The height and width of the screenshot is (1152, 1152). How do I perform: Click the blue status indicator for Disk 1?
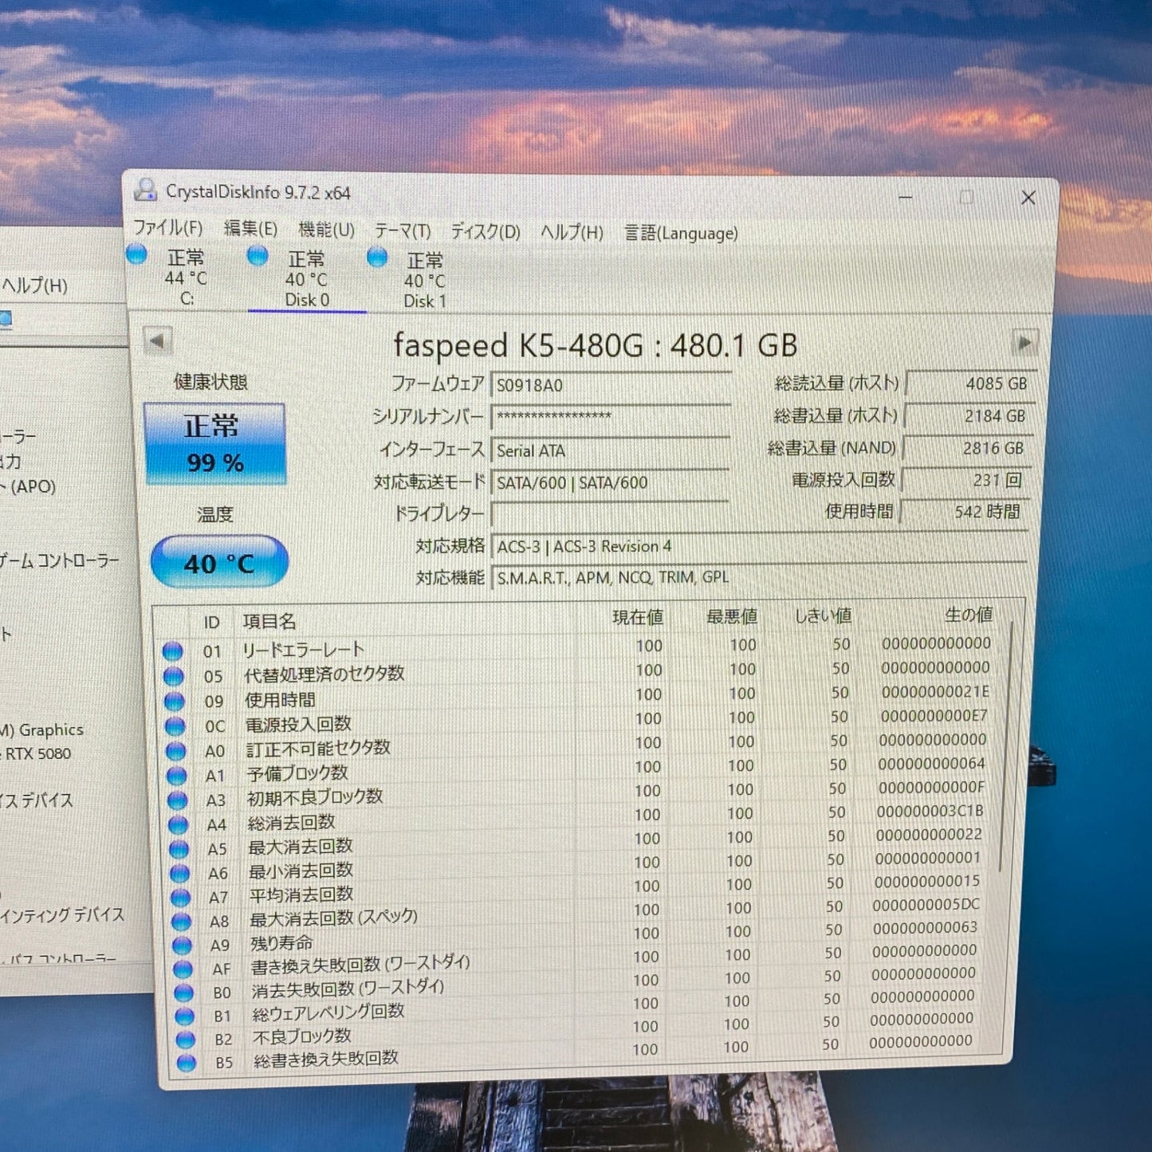[373, 256]
